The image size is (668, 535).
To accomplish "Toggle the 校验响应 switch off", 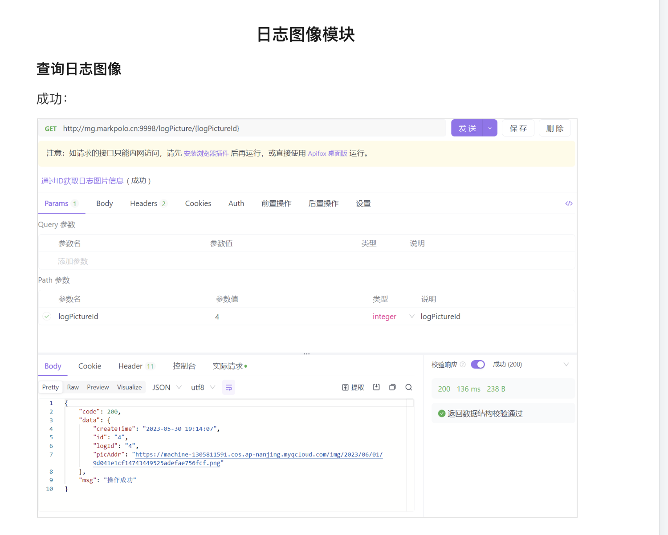I will coord(477,365).
